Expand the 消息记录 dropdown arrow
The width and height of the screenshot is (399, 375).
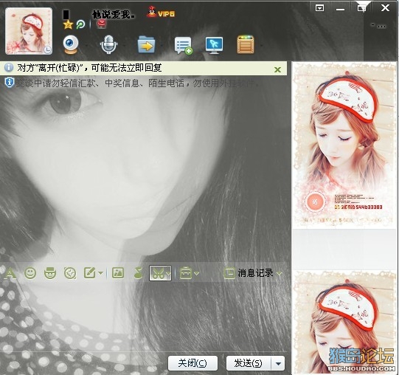click(279, 274)
